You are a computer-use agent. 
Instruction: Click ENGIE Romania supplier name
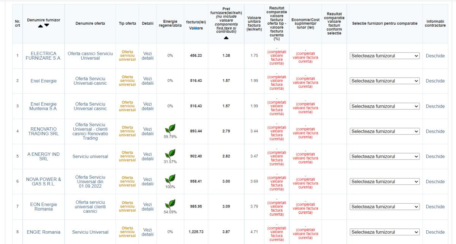pyautogui.click(x=43, y=232)
